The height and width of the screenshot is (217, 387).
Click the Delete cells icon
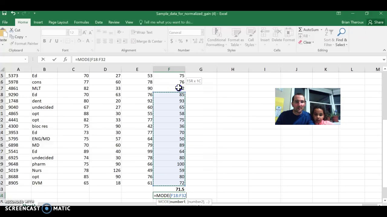click(x=277, y=37)
